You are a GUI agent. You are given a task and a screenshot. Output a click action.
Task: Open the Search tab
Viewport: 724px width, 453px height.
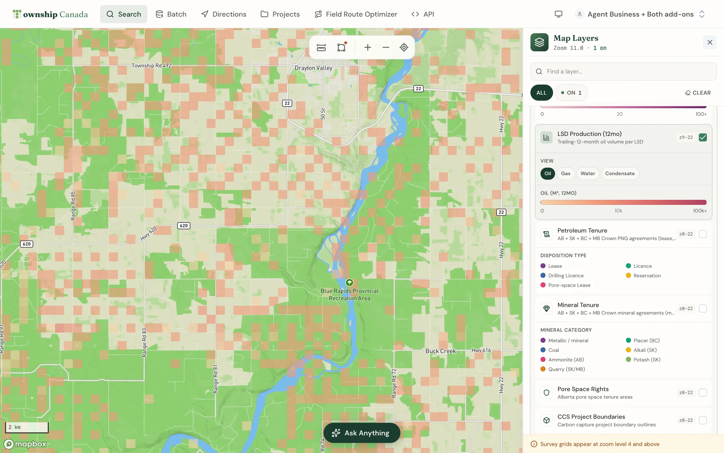point(124,14)
